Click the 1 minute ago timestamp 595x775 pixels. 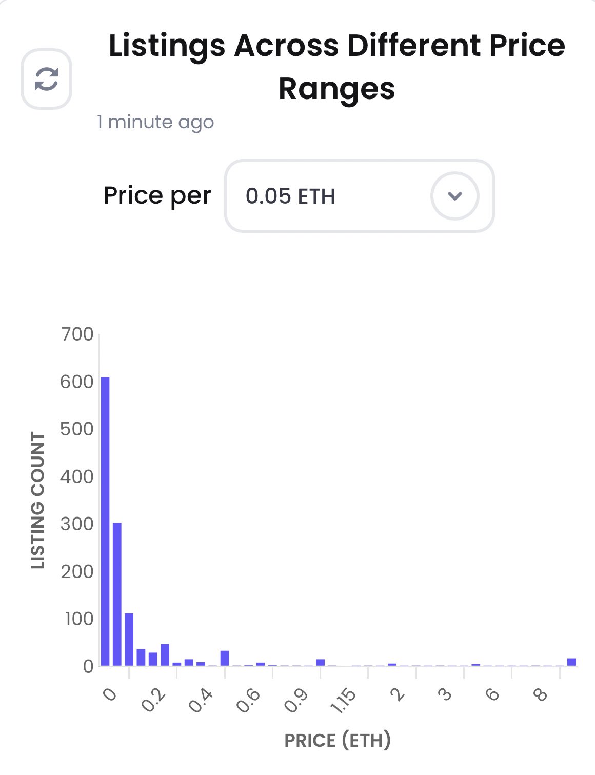point(155,123)
